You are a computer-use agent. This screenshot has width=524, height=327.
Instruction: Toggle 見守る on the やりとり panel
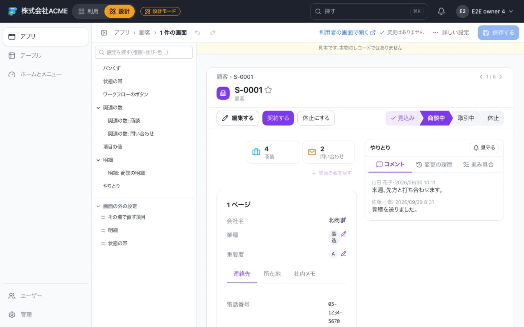click(x=484, y=148)
